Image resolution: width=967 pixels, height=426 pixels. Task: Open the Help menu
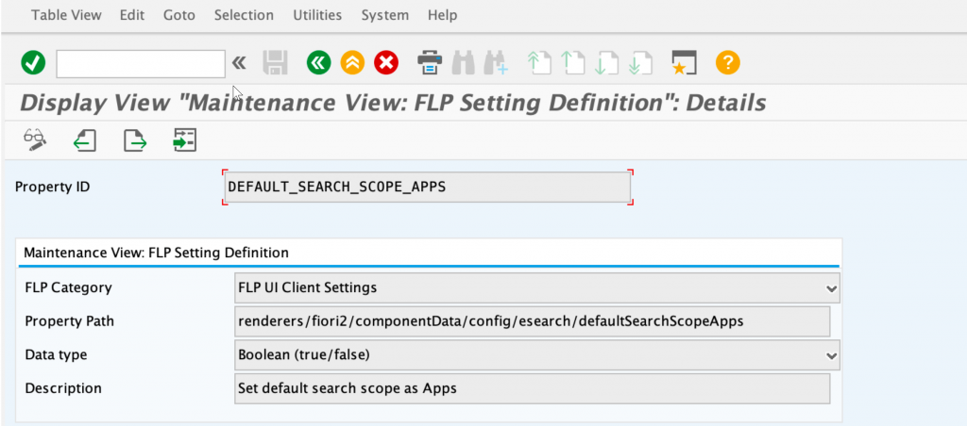click(x=442, y=15)
